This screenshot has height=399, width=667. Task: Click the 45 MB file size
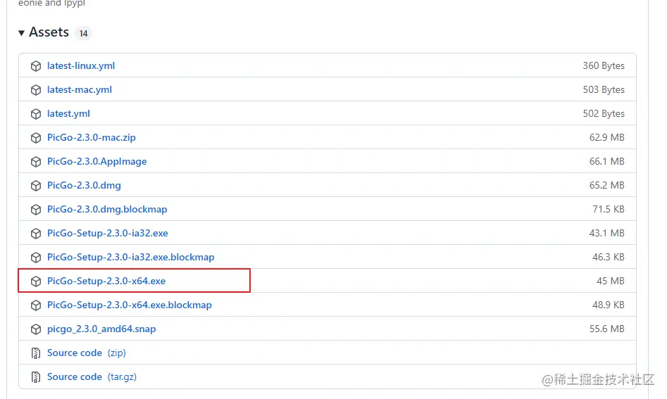pos(611,281)
